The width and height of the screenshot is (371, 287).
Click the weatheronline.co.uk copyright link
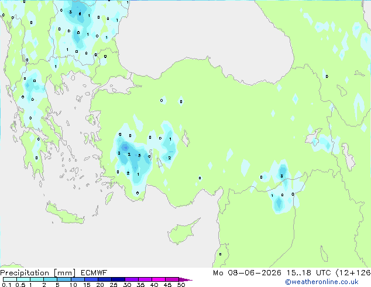pyautogui.click(x=321, y=282)
